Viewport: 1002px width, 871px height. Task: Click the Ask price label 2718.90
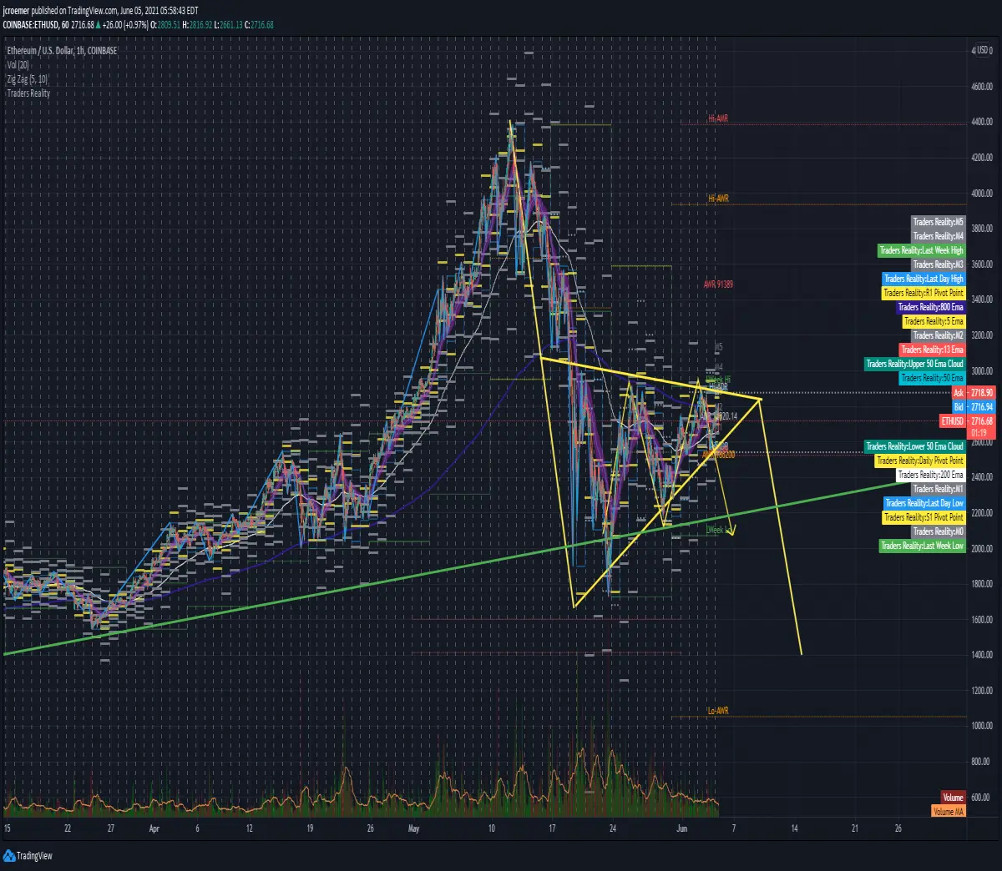pyautogui.click(x=973, y=393)
